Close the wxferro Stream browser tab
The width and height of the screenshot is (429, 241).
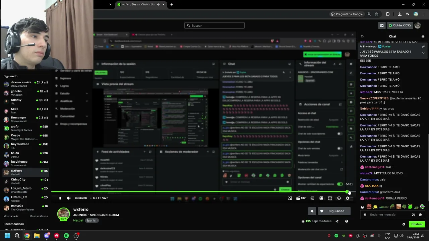pos(164,5)
